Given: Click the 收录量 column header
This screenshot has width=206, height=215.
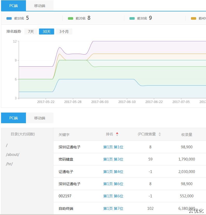Looking at the screenshot, I should (187, 135).
